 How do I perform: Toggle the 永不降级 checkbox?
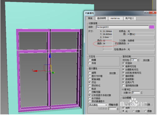point(90,98)
